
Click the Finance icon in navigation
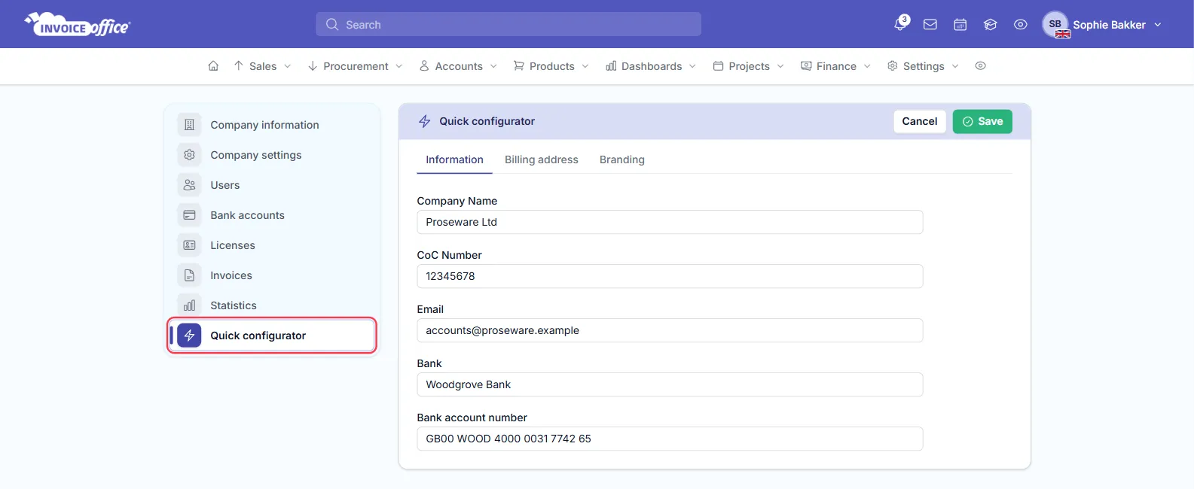point(806,66)
